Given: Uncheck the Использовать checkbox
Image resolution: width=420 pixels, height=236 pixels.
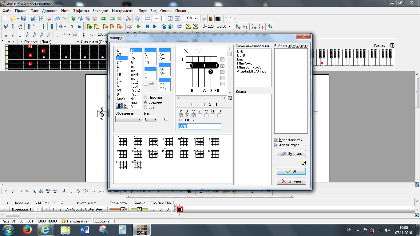Looking at the screenshot, I should 276,140.
